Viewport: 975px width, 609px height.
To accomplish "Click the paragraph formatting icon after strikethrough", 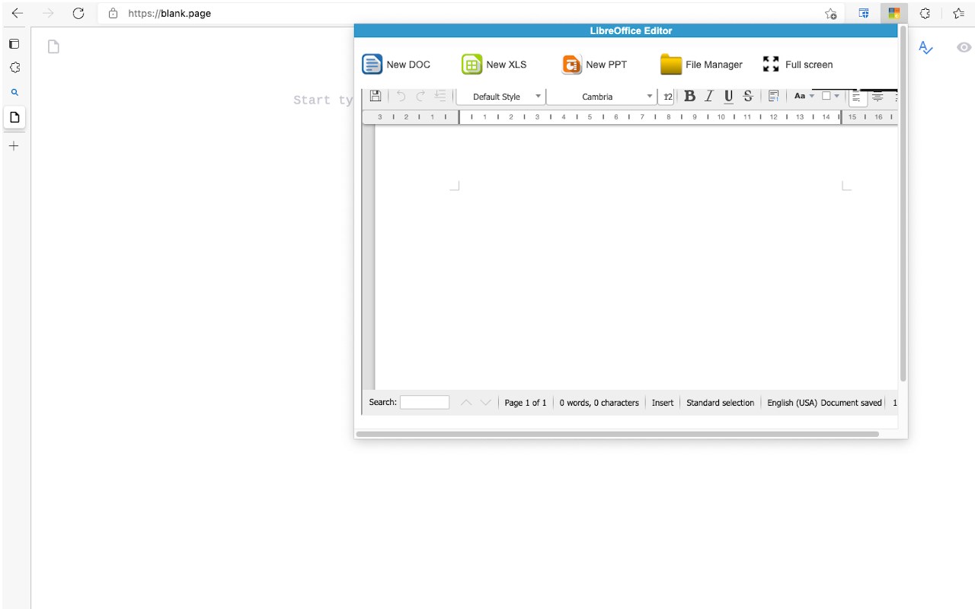I will tap(773, 96).
